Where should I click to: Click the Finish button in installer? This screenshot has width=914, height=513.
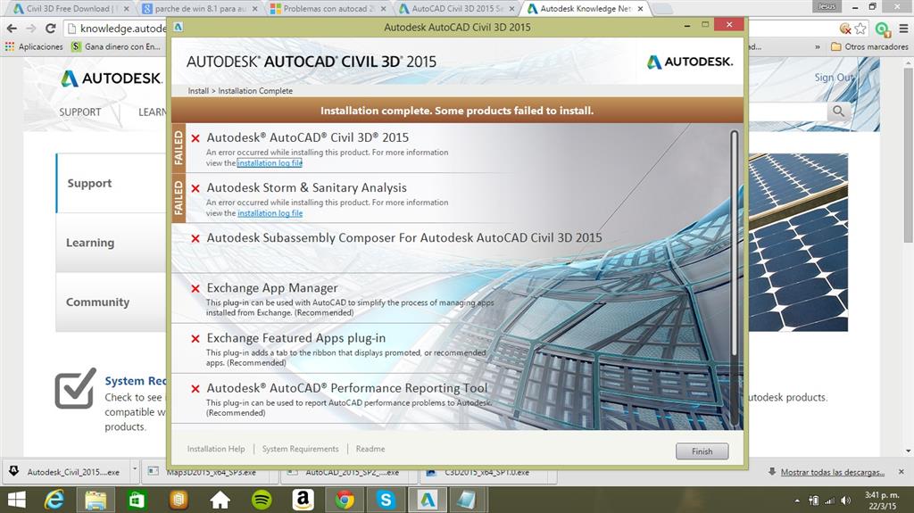pos(702,451)
